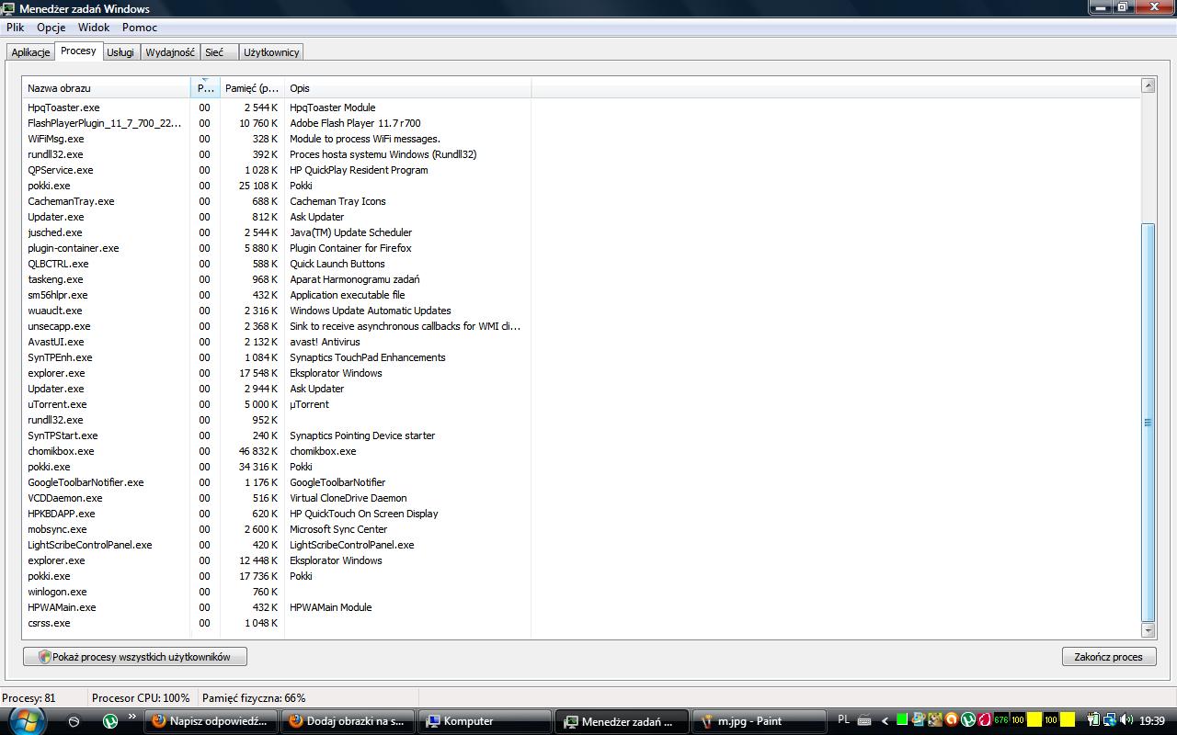Select the AvastUI.exe process
1177x735 pixels.
coord(277,342)
